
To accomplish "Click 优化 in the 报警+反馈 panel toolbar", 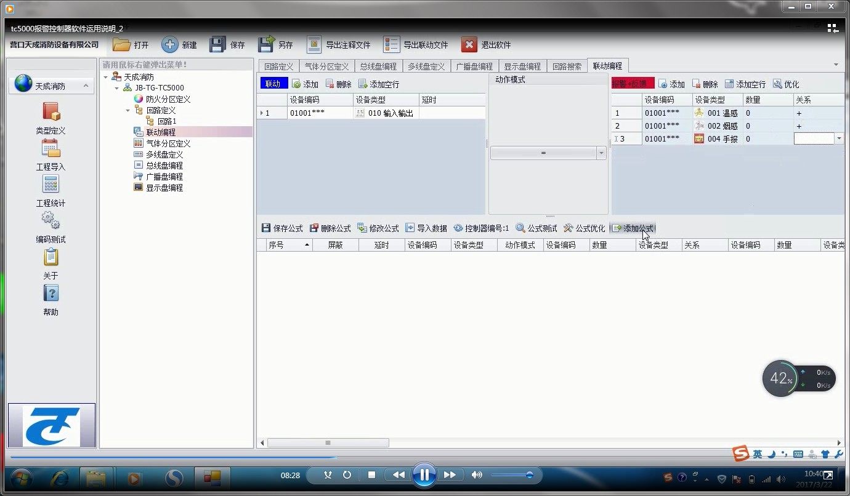I will click(x=786, y=84).
